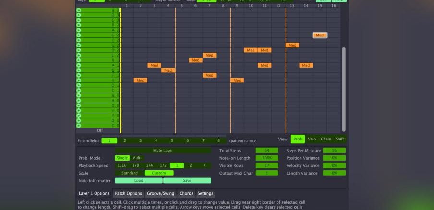Audition note D 0 with play icon

[x=79, y=120]
